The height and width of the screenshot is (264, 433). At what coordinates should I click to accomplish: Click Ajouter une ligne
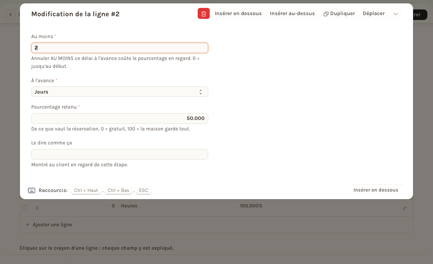pos(52,225)
